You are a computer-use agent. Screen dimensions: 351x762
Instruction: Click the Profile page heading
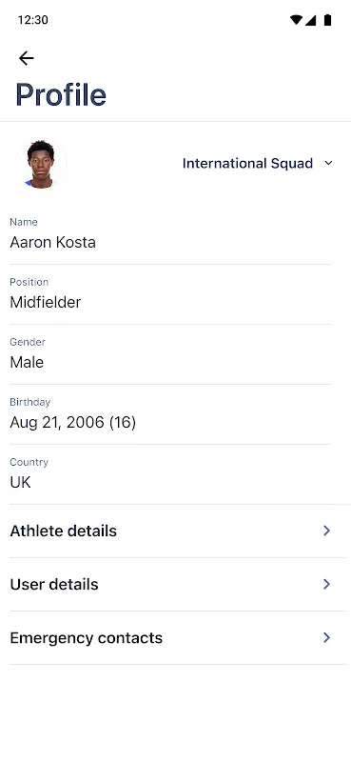pyautogui.click(x=61, y=94)
